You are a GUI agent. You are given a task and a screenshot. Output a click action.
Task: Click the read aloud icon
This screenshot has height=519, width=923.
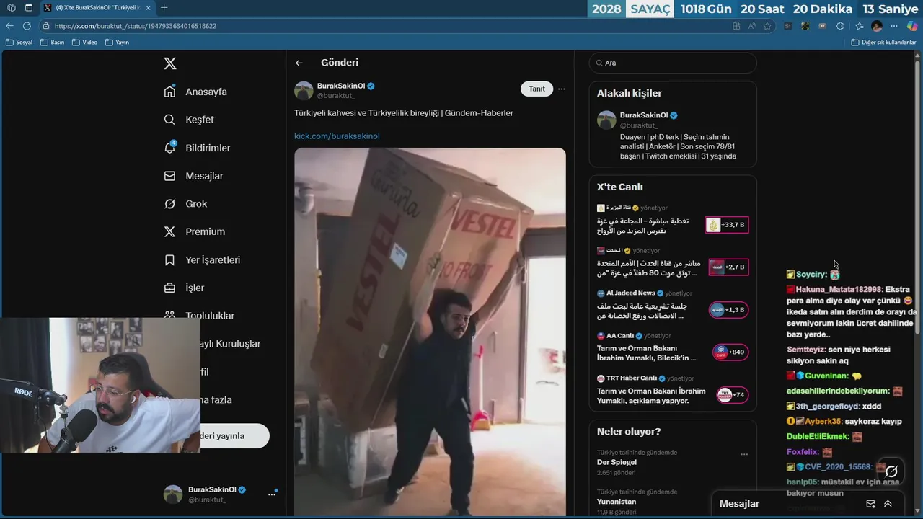(752, 26)
